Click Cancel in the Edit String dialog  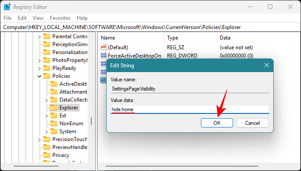point(253,123)
